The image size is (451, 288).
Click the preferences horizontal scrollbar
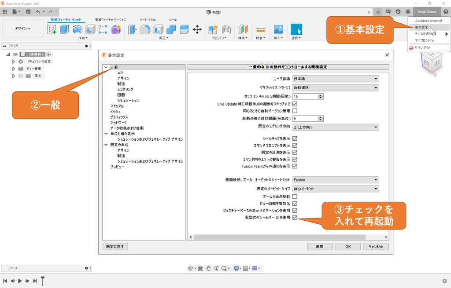coord(279,237)
